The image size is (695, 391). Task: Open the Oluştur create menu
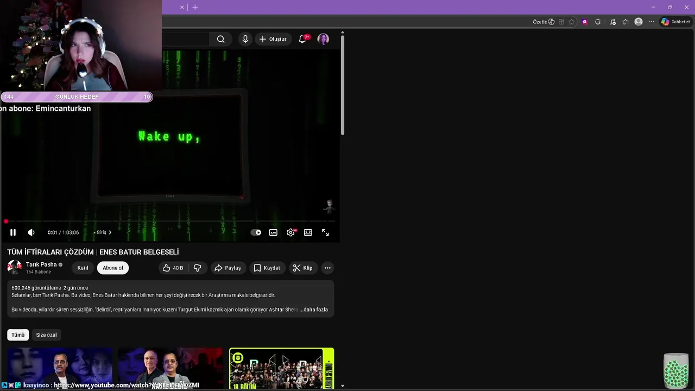pos(273,39)
